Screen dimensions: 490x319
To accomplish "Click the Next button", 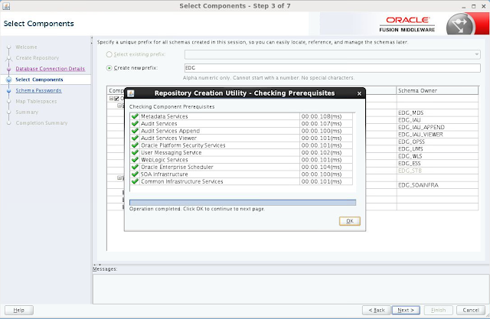I will pyautogui.click(x=406, y=310).
